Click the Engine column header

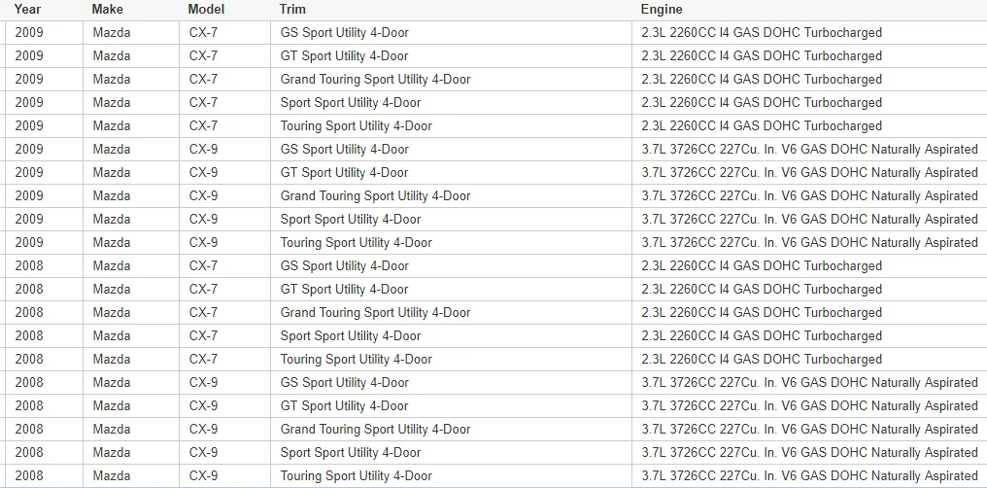[x=809, y=10]
